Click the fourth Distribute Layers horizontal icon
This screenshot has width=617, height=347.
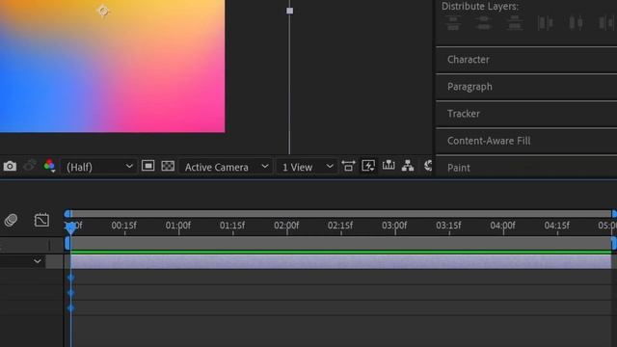(545, 23)
